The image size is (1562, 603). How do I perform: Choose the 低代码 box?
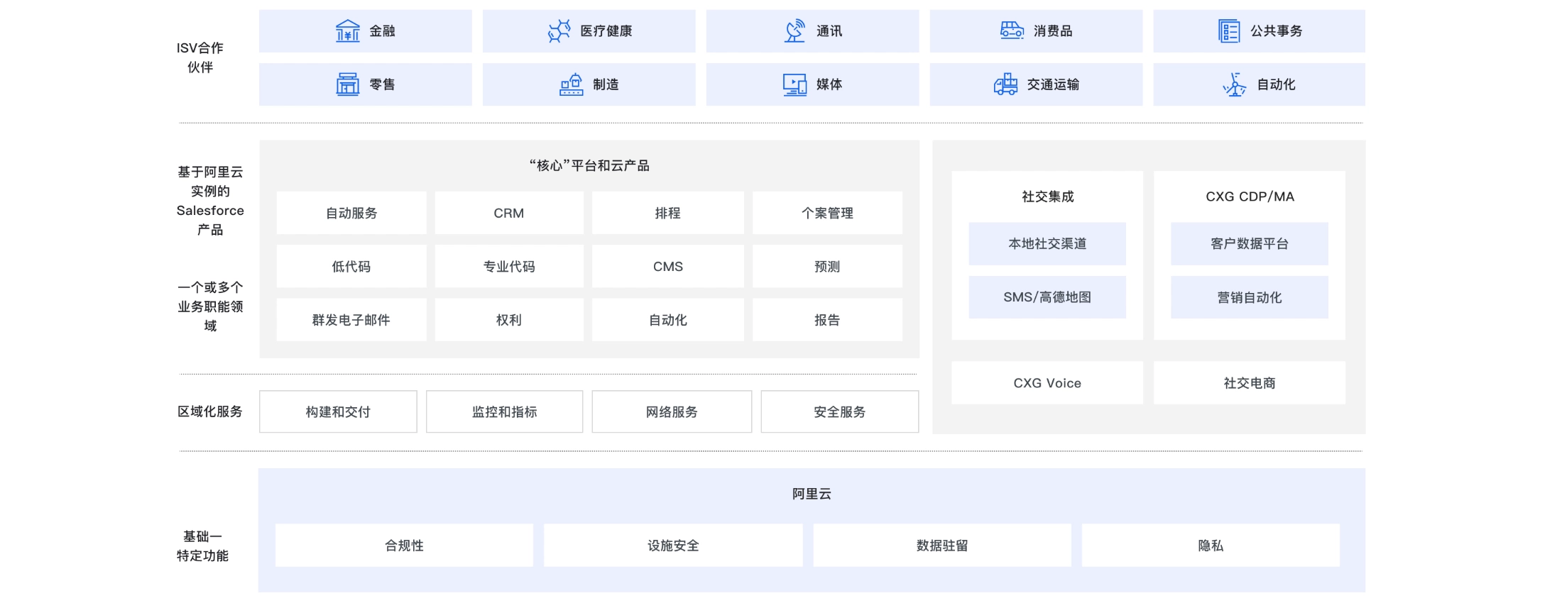[351, 267]
